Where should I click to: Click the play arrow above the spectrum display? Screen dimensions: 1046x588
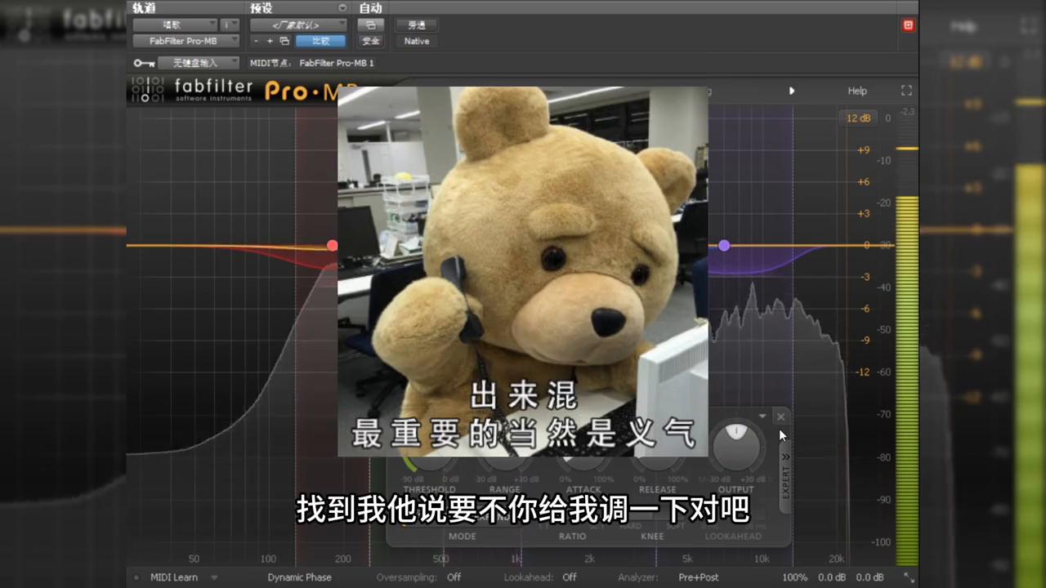click(x=791, y=91)
